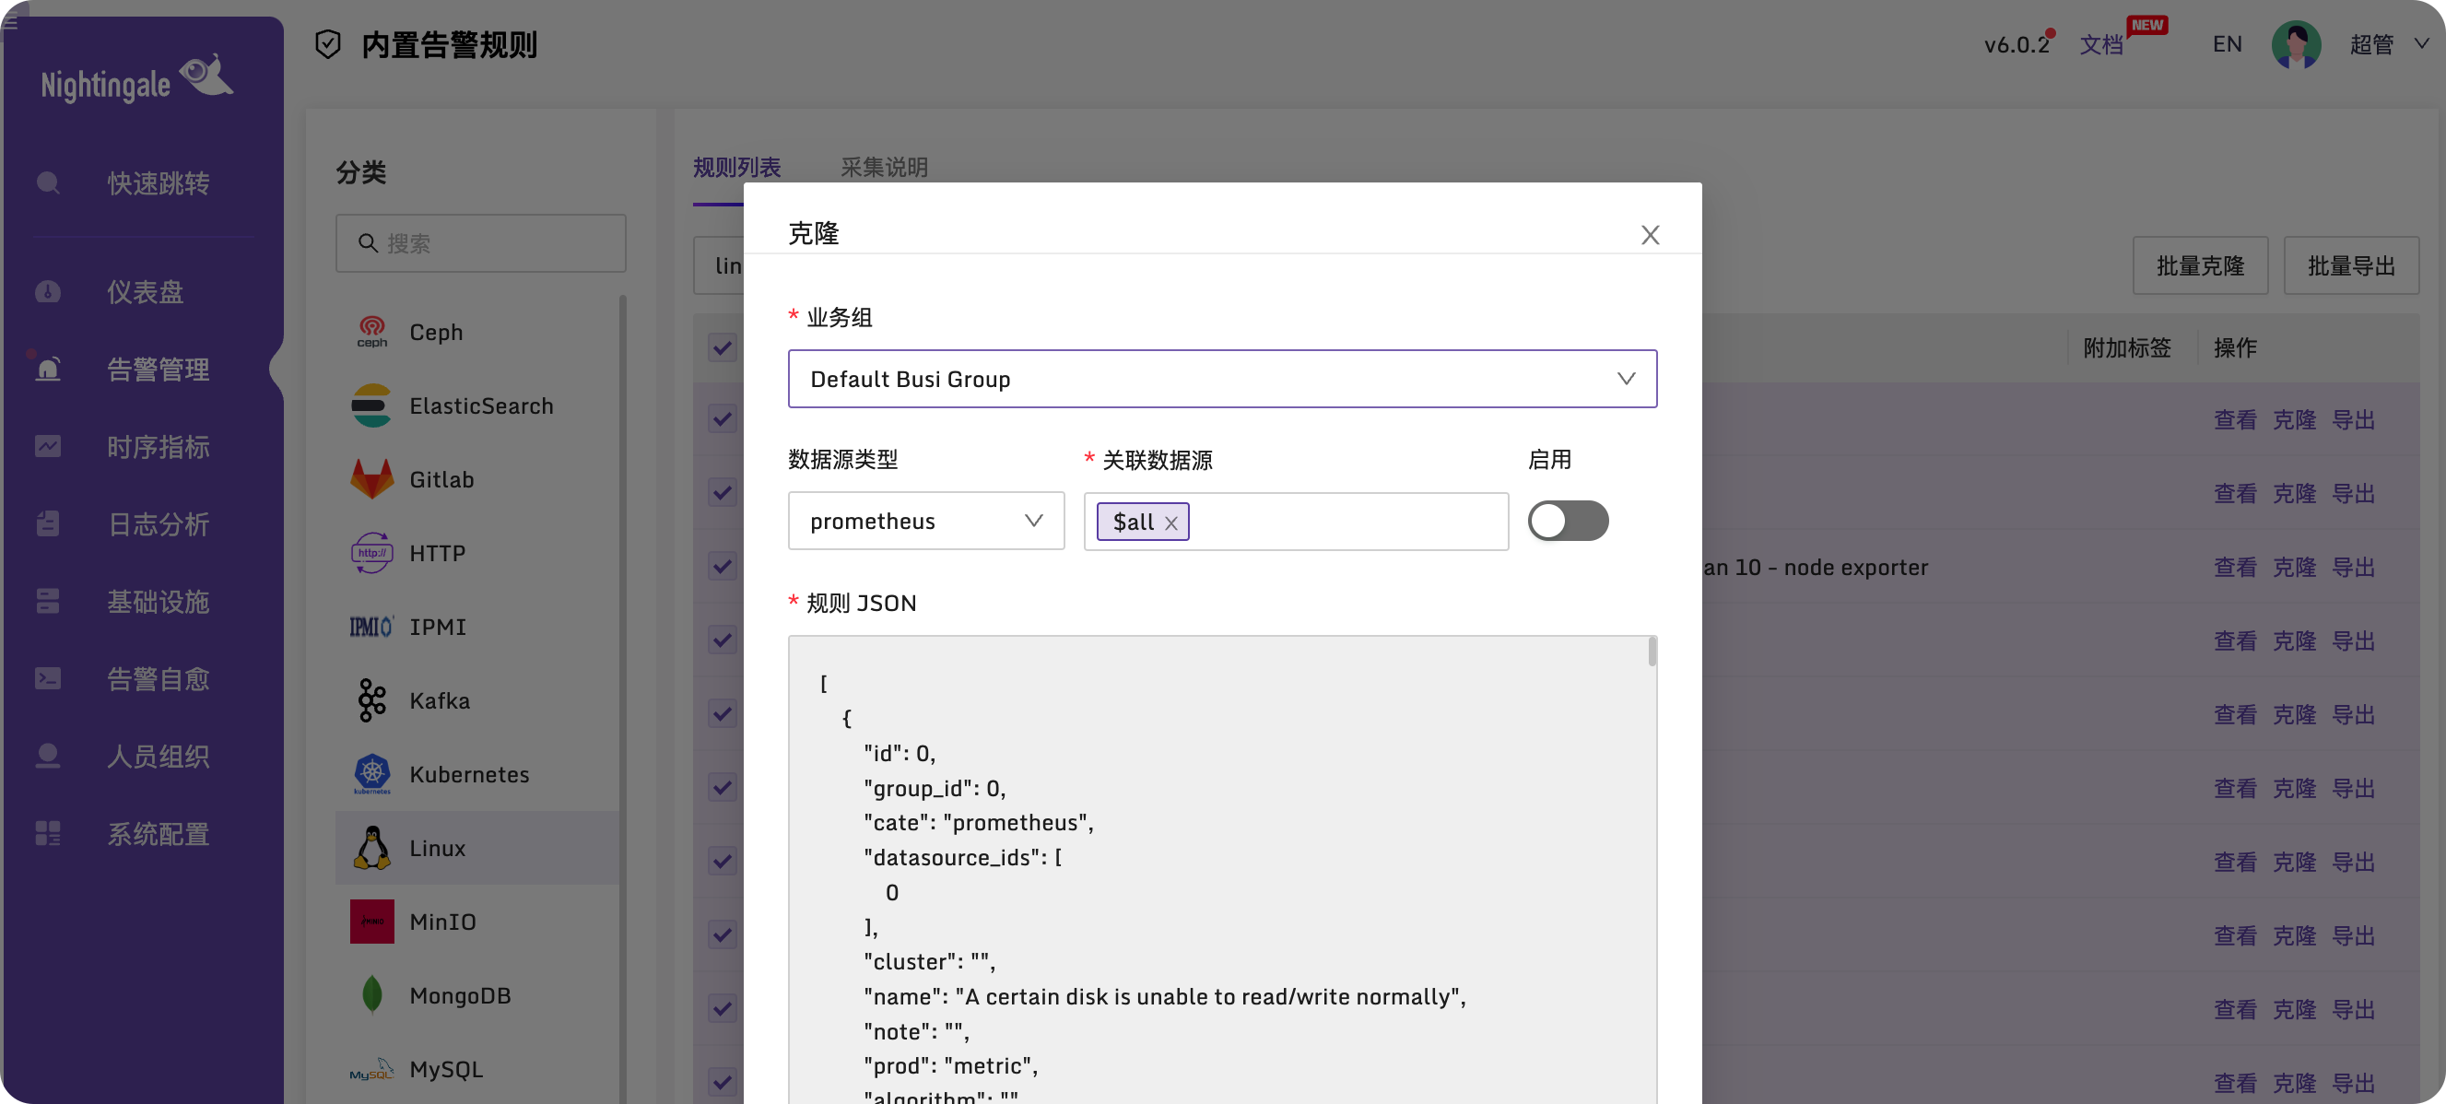The height and width of the screenshot is (1104, 2446).
Task: Open the 系统配置 sidebar section
Action: [158, 834]
